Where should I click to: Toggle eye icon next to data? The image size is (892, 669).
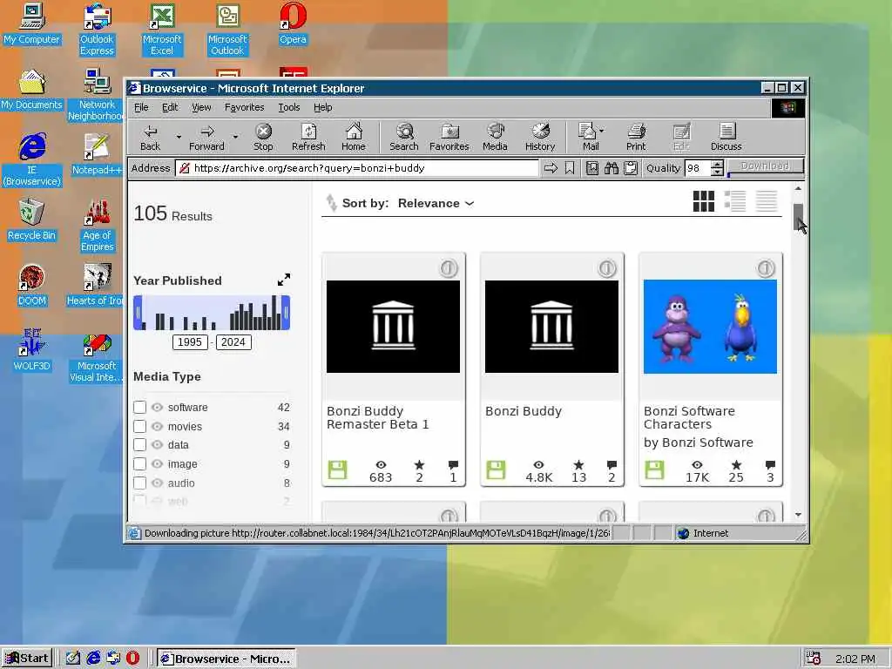(158, 445)
